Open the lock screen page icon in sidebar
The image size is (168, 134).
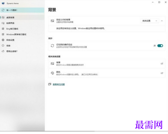3,23
